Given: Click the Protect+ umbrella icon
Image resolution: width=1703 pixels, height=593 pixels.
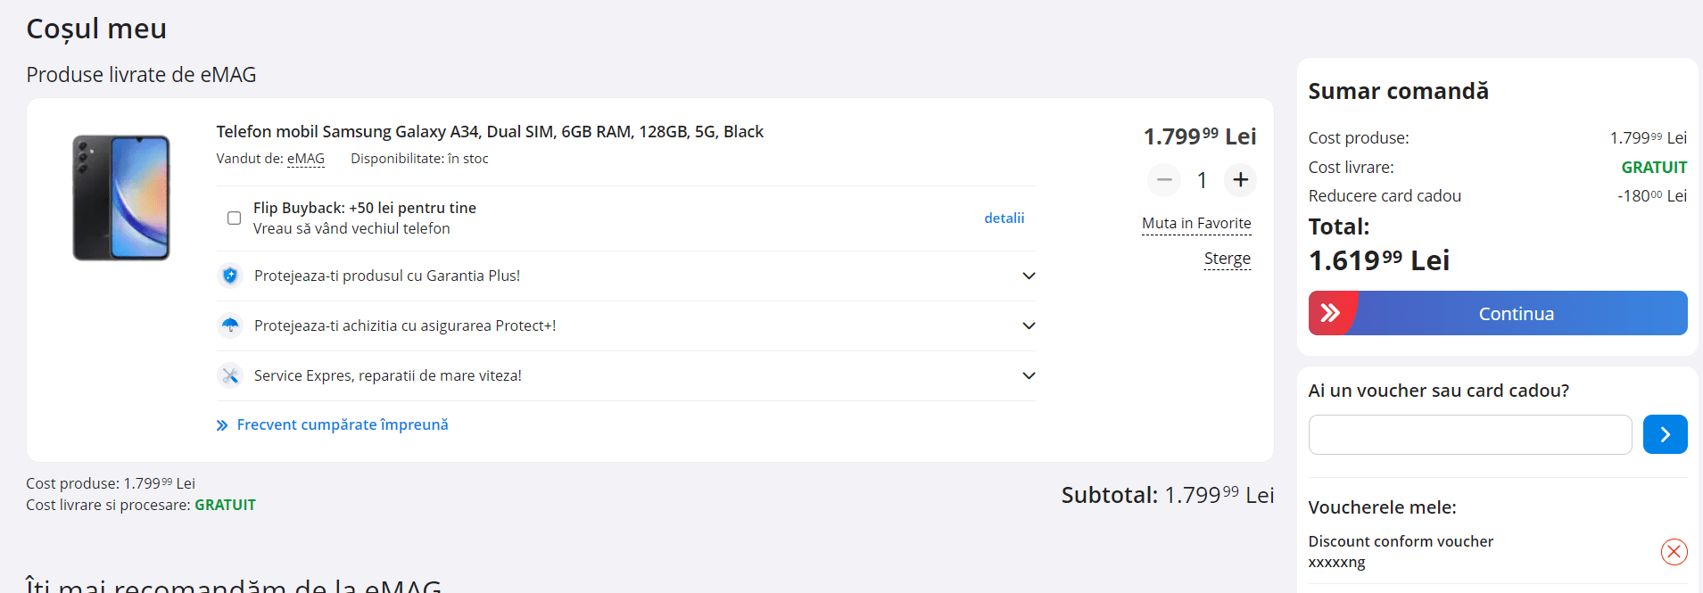Looking at the screenshot, I should pyautogui.click(x=230, y=325).
